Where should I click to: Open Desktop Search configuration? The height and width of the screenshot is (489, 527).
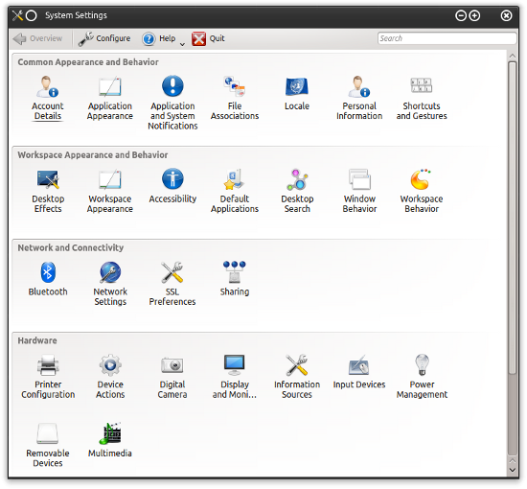pos(297,191)
